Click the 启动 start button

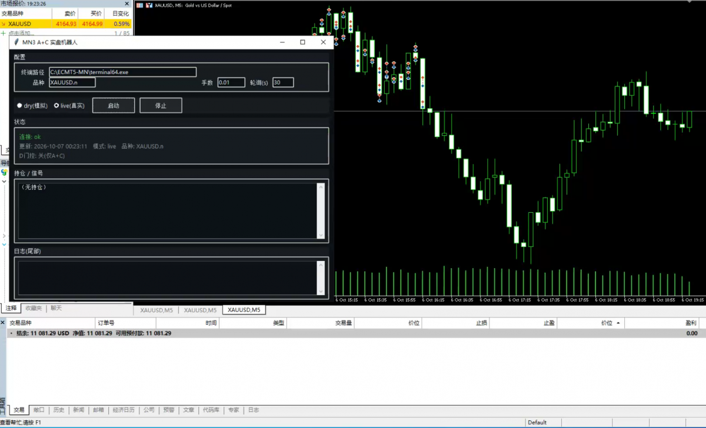pos(114,106)
